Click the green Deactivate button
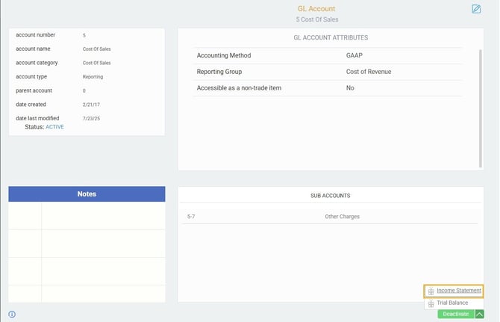Viewport: 500px width, 322px height. pyautogui.click(x=456, y=314)
